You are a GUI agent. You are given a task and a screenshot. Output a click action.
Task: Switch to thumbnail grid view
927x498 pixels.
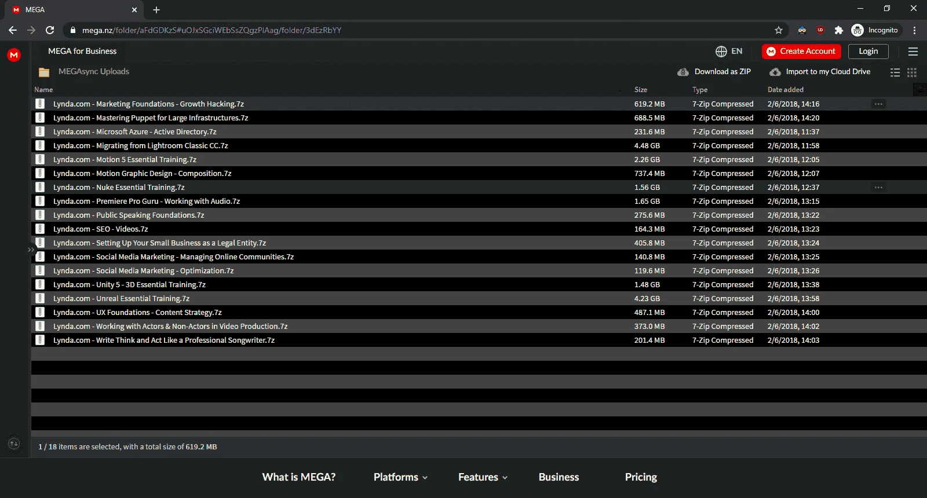coord(912,72)
